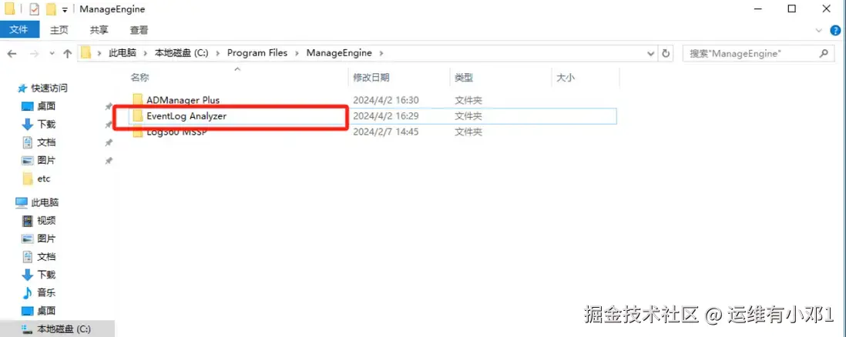Select 此电脑 in navigation pane
This screenshot has width=846, height=337.
tap(45, 203)
